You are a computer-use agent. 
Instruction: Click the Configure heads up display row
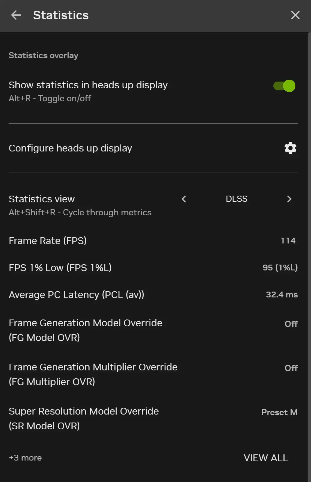tap(153, 148)
